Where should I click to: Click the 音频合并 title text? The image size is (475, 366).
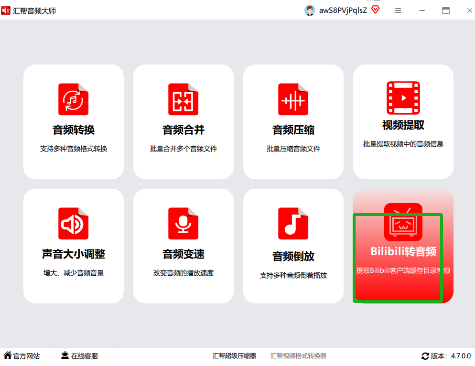184,129
